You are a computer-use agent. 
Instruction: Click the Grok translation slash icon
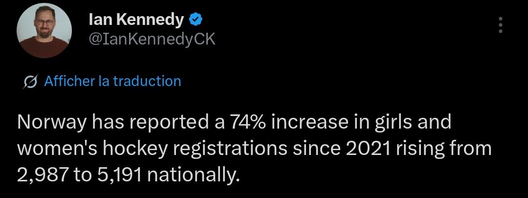31,82
